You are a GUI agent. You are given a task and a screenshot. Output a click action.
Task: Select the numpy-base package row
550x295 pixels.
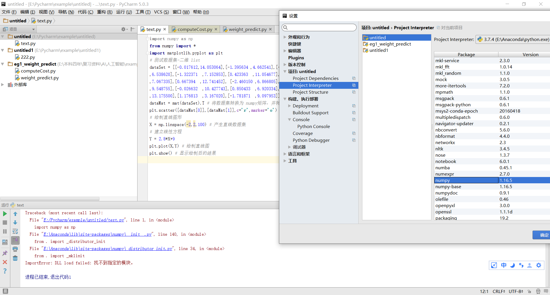pyautogui.click(x=492, y=187)
